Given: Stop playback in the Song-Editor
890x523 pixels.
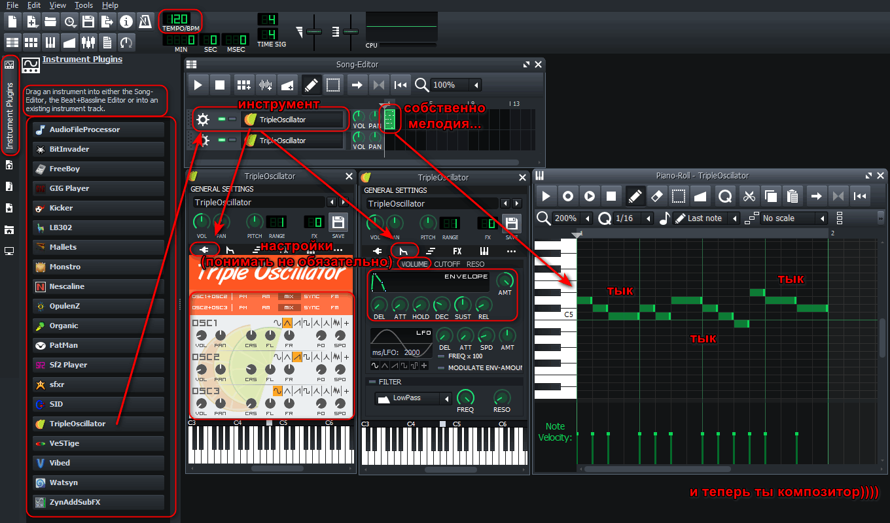Looking at the screenshot, I should (x=221, y=85).
